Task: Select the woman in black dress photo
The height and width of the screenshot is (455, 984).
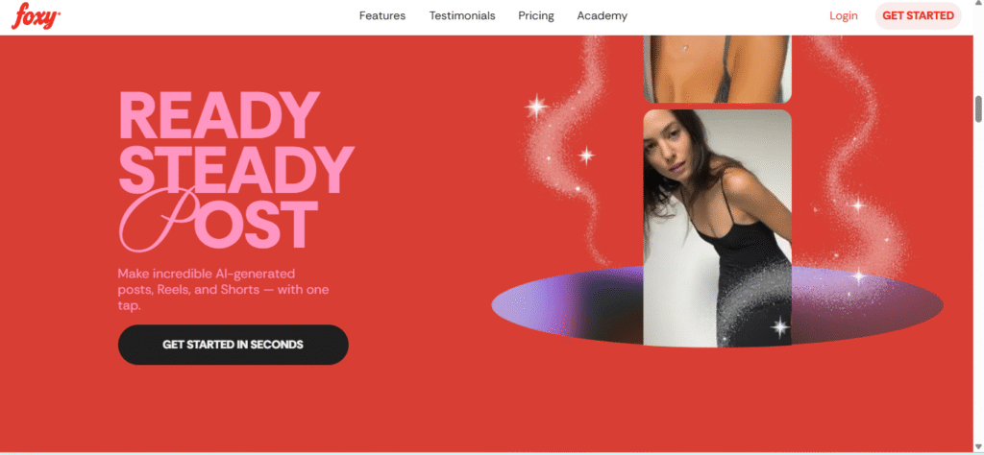Action: click(717, 228)
